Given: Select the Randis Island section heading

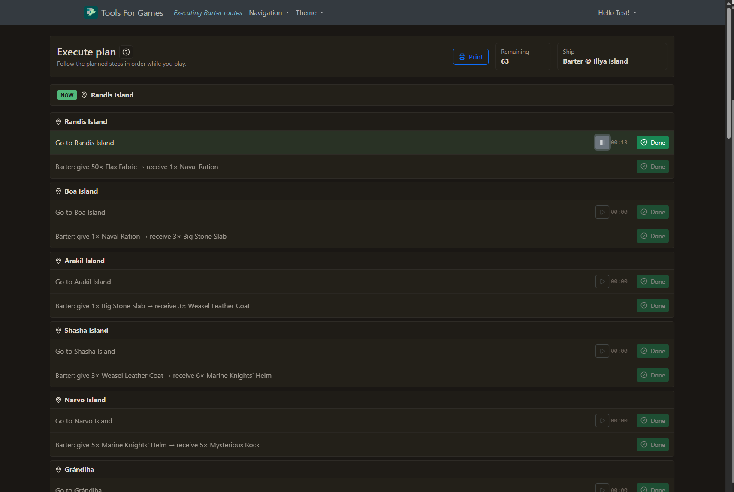Looking at the screenshot, I should pos(86,122).
